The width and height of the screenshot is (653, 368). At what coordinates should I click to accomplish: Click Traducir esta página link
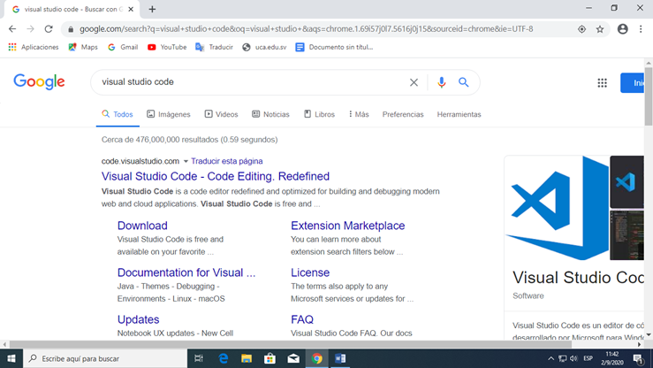(227, 161)
